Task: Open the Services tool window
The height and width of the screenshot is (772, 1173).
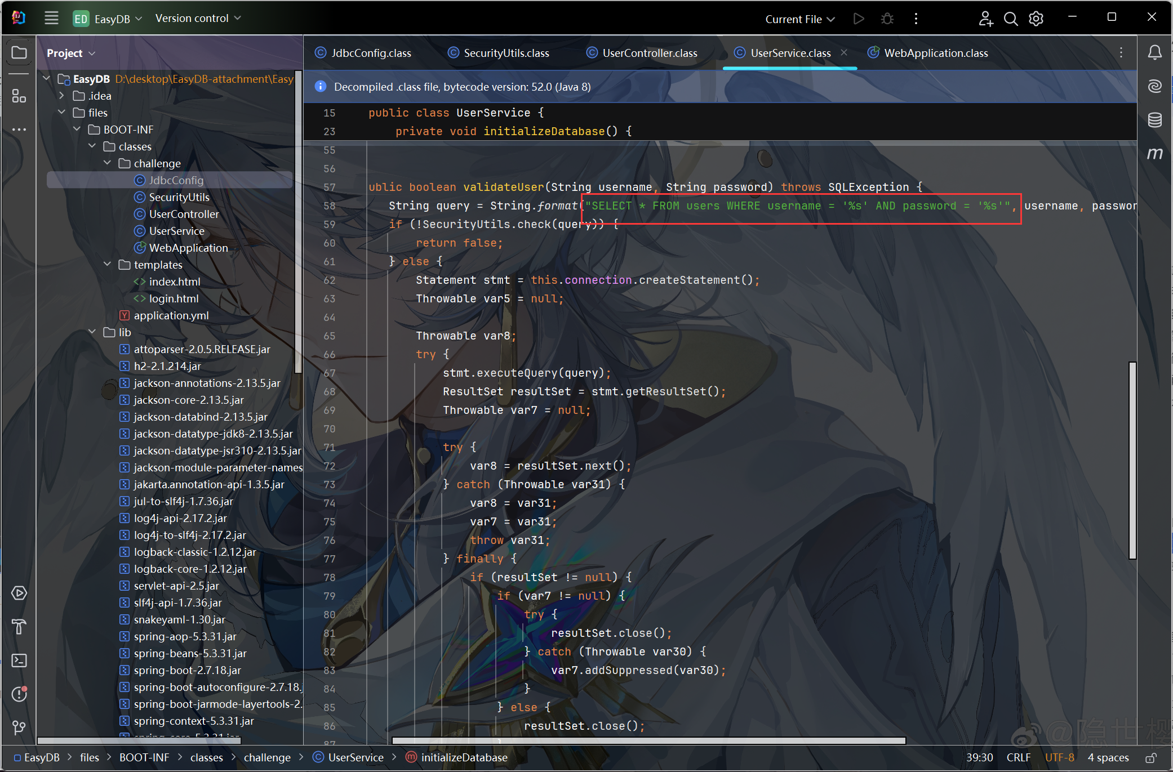Action: click(19, 593)
